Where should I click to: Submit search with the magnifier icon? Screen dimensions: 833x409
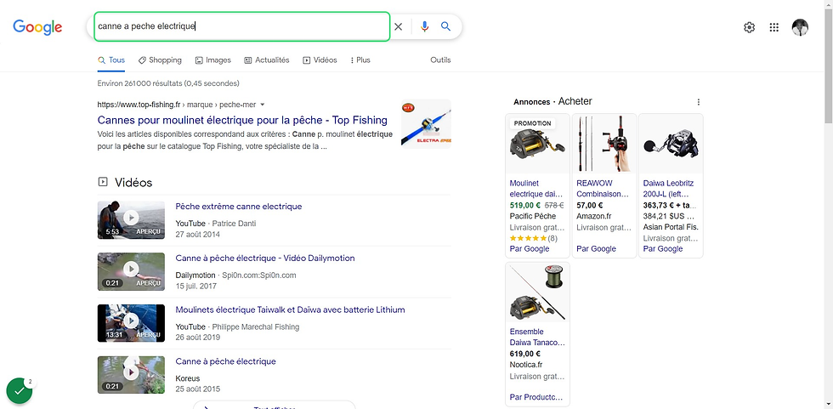click(445, 26)
